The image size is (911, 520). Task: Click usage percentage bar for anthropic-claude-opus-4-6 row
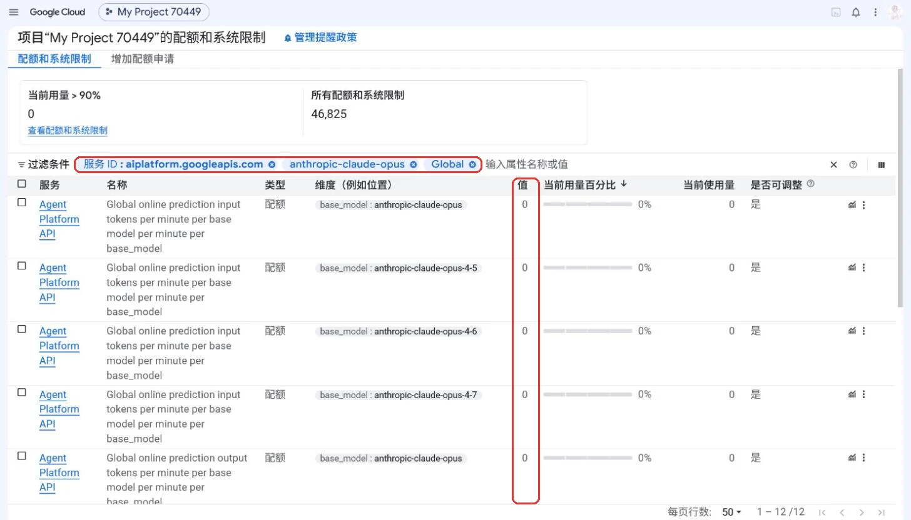[x=588, y=331]
